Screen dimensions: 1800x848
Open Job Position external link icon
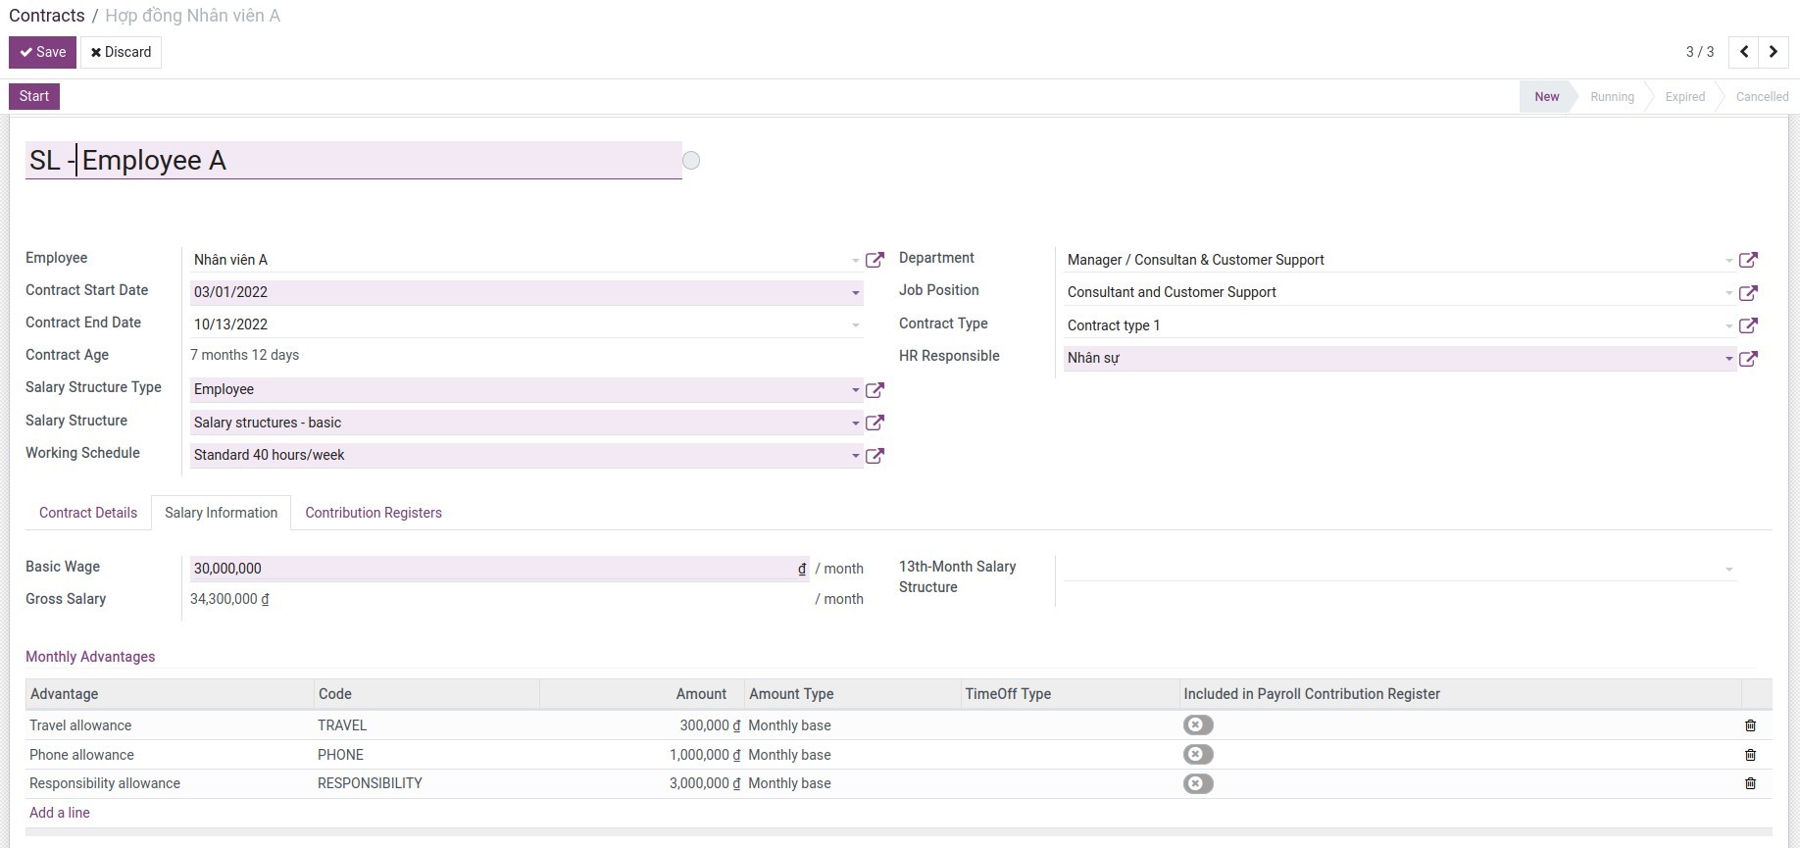pos(1747,293)
